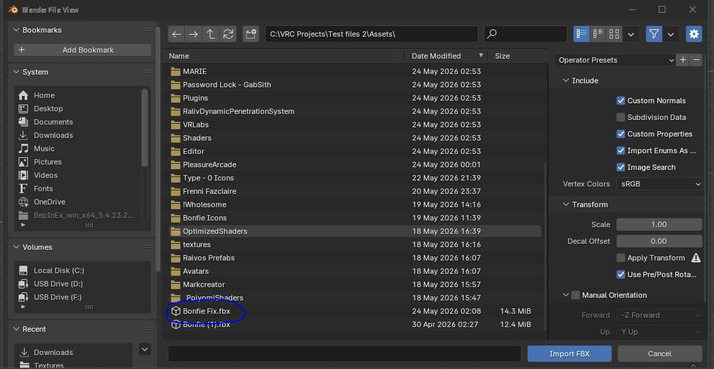Toggle Use Pre/Post Rotation checkbox
Image resolution: width=714 pixels, height=369 pixels.
tap(621, 274)
